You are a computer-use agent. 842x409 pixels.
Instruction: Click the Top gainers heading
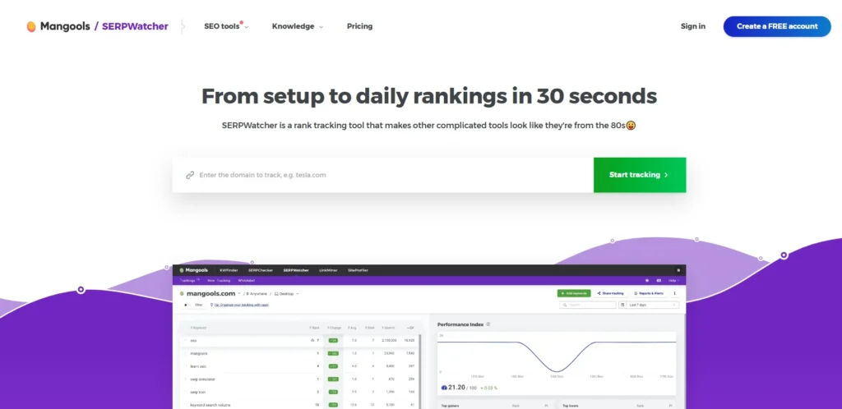coord(450,406)
